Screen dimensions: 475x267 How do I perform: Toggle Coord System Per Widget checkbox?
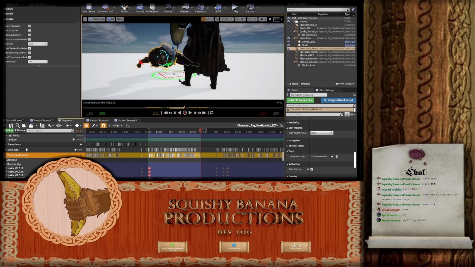click(x=30, y=48)
